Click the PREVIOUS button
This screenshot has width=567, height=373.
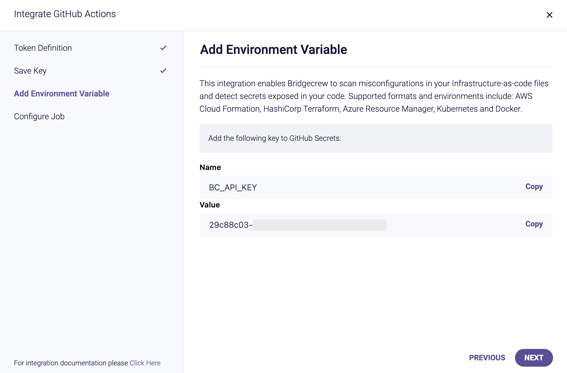(487, 358)
